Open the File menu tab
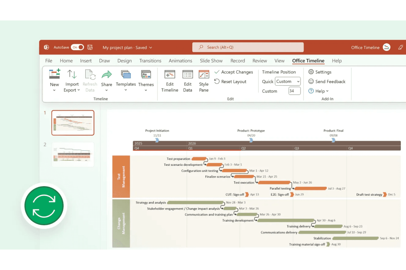Image resolution: width=406 pixels, height=270 pixels. [x=49, y=61]
